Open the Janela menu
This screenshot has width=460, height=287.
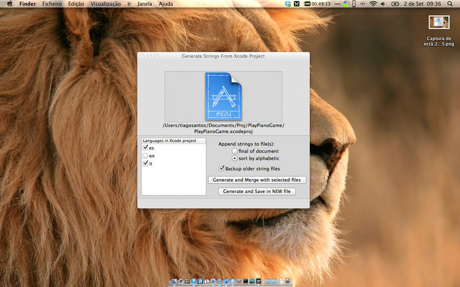(x=145, y=4)
